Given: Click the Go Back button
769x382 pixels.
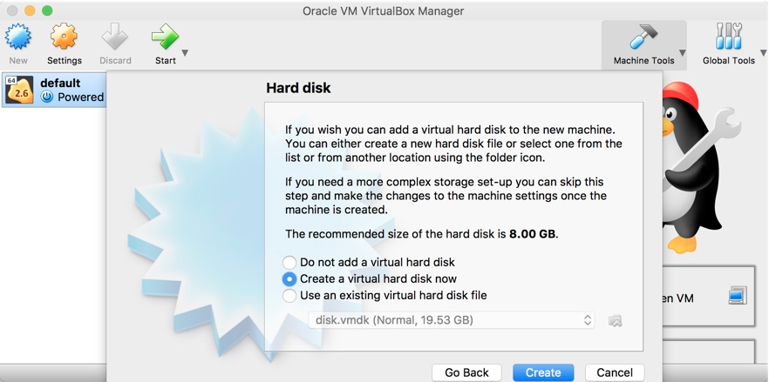Looking at the screenshot, I should pyautogui.click(x=466, y=372).
